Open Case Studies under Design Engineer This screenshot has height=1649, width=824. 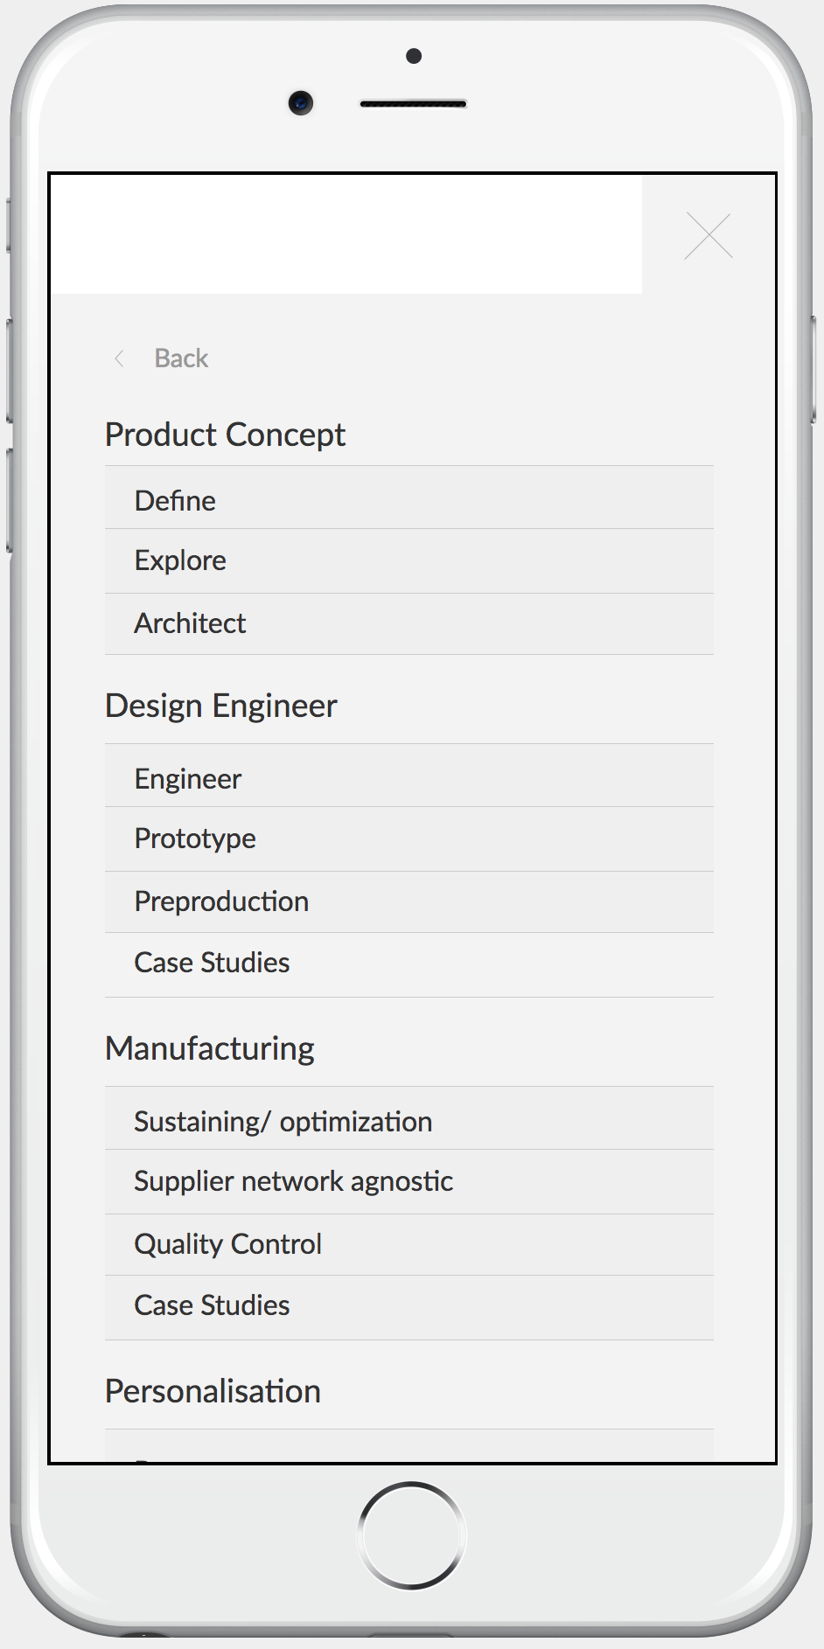(212, 963)
